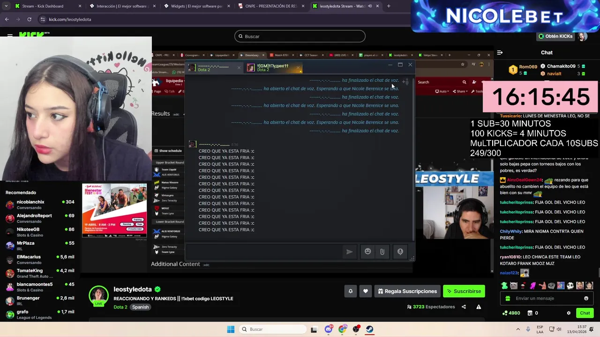Go back in browser history

[7, 19]
